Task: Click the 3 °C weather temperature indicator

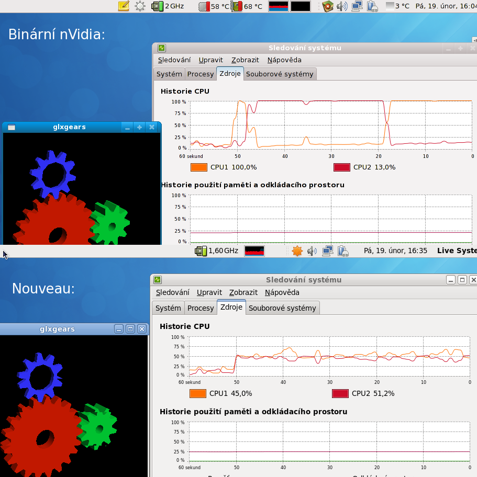Action: tap(397, 6)
